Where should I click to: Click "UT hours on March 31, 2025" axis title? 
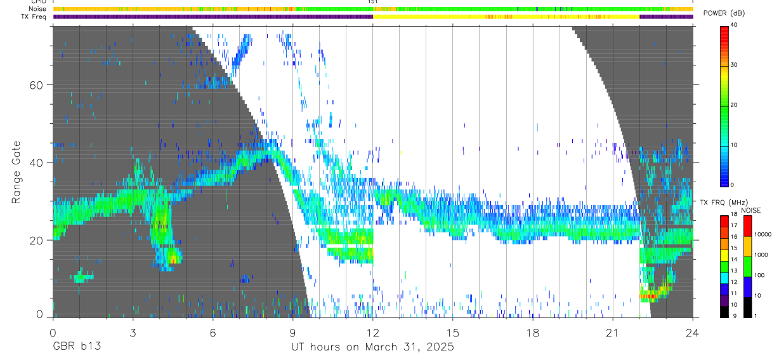coord(373,347)
